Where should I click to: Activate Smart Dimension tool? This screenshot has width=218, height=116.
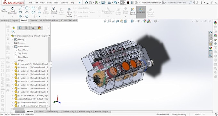13,11
